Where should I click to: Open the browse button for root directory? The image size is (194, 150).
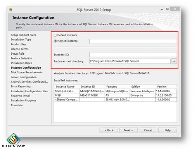pos(174,61)
